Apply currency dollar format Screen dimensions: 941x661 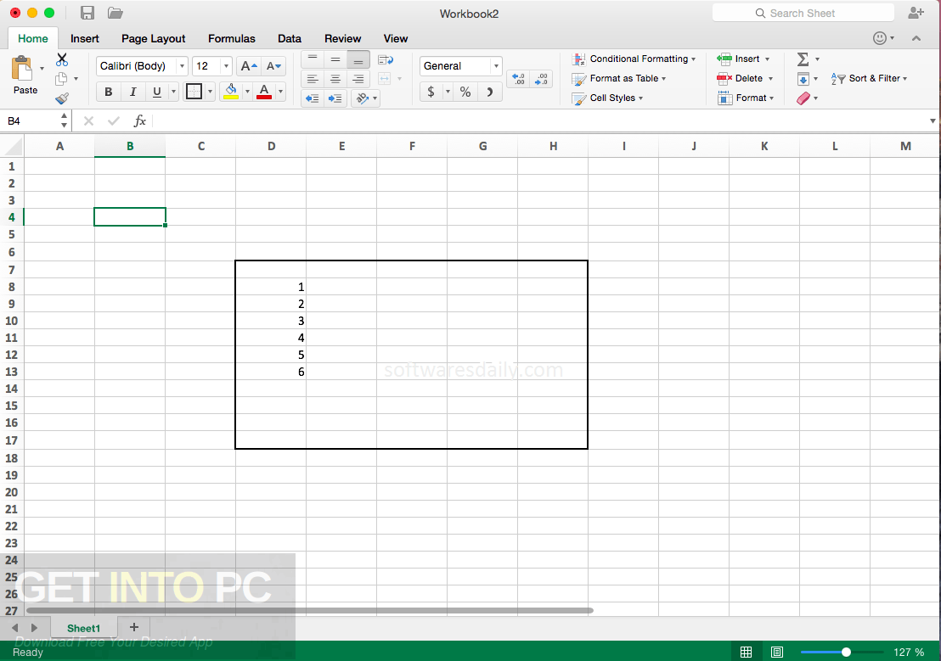click(x=431, y=91)
